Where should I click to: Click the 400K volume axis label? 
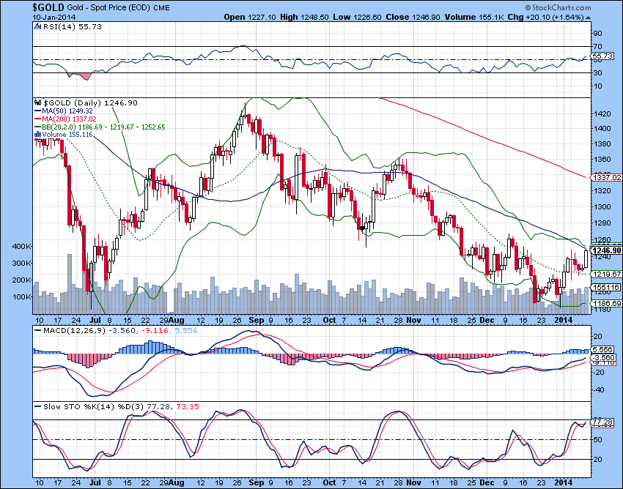click(22, 246)
